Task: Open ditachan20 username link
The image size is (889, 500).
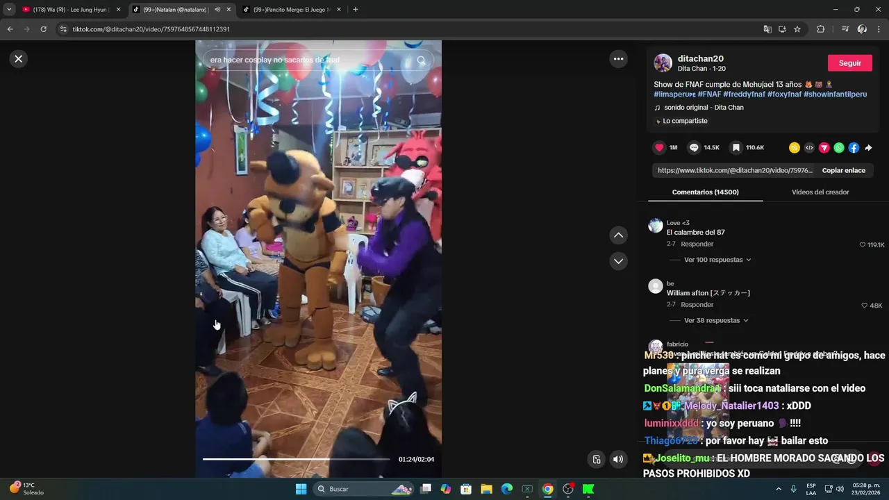Action: [x=701, y=59]
